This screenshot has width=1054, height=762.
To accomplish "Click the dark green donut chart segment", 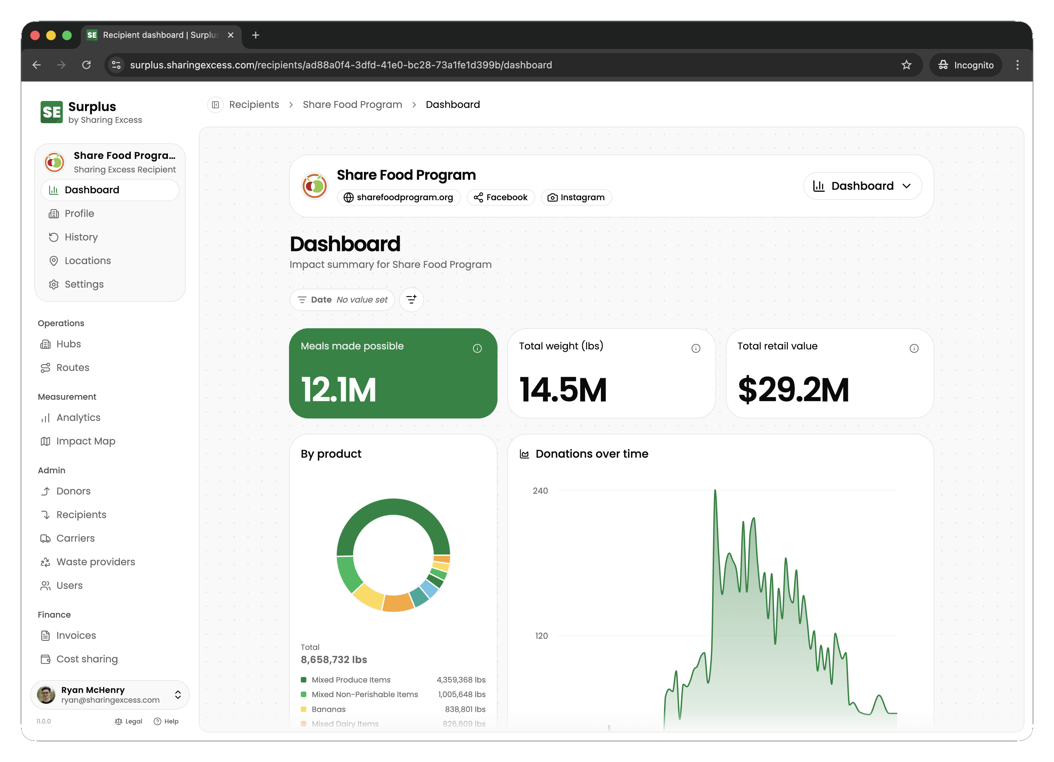I will (x=393, y=507).
